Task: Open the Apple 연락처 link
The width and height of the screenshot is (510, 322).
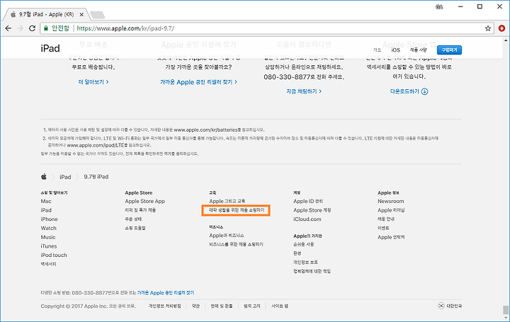Action: (x=391, y=237)
